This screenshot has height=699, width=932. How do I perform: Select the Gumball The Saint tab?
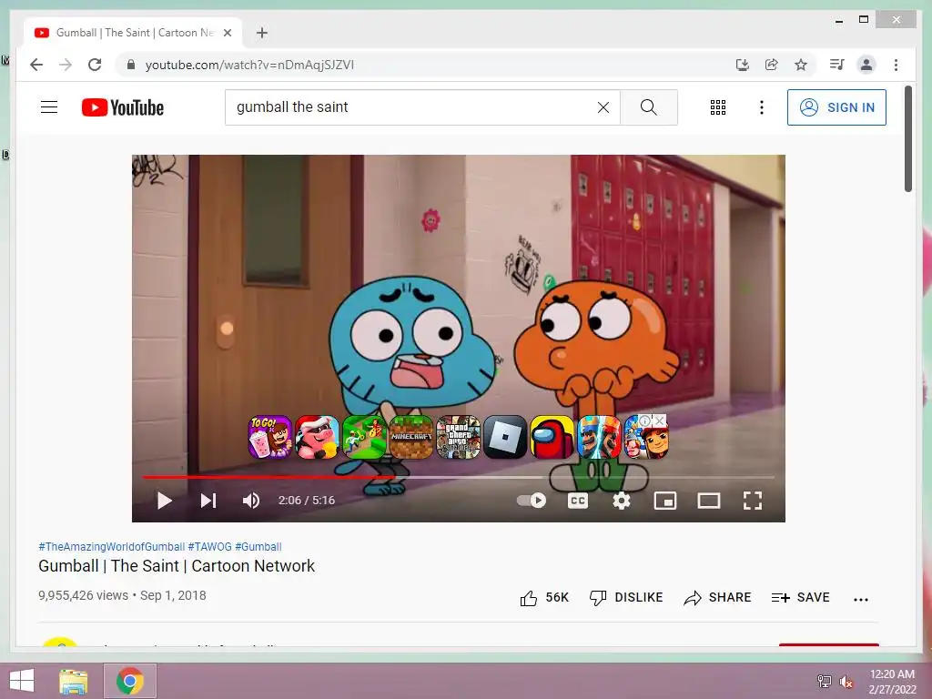coord(135,33)
